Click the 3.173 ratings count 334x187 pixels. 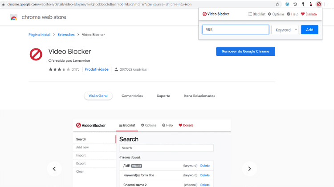coord(75,69)
